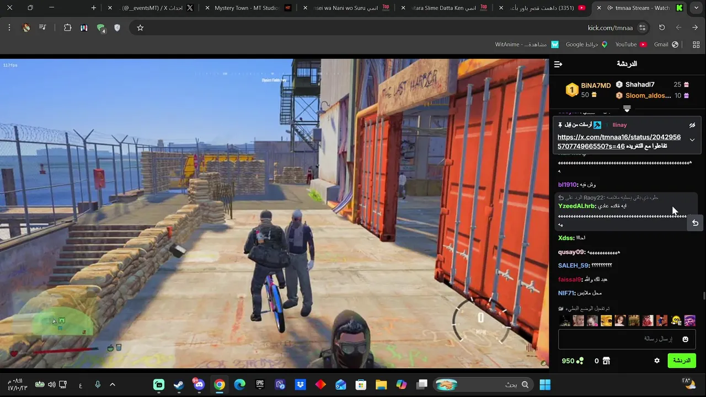Open Epic Games Launcher from the taskbar

coord(260,384)
